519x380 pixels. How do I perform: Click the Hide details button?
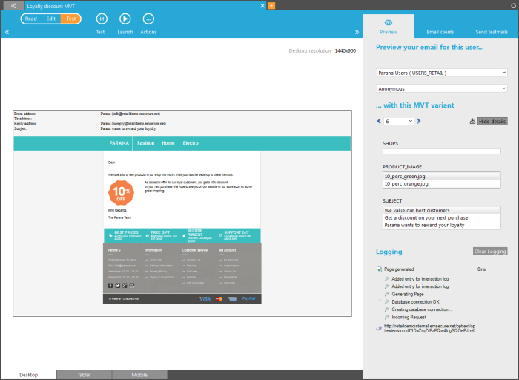tap(492, 121)
